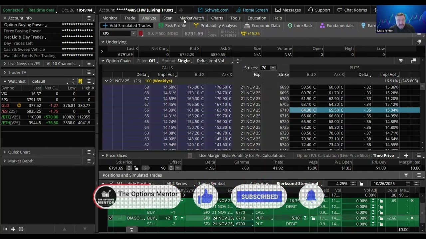Open the Price Slices menu icon
Image resolution: width=426 pixels, height=239 pixels.
pyautogui.click(x=419, y=155)
